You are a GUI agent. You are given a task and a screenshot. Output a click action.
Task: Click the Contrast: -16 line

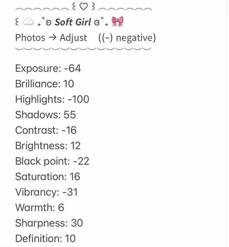46,130
